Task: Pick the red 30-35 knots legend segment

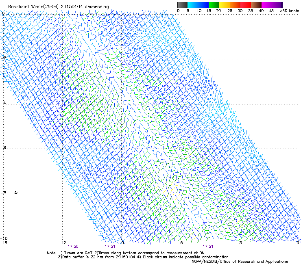Action: point(246,5)
